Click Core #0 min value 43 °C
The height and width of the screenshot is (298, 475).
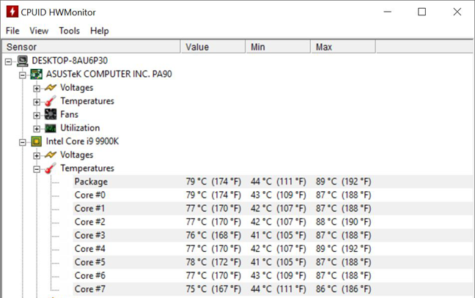279,195
